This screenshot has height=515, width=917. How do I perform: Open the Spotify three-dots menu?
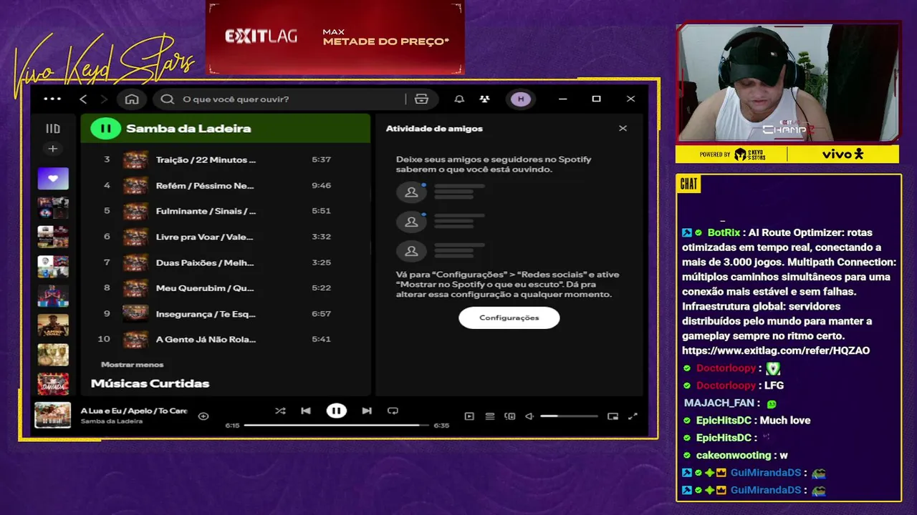[52, 99]
